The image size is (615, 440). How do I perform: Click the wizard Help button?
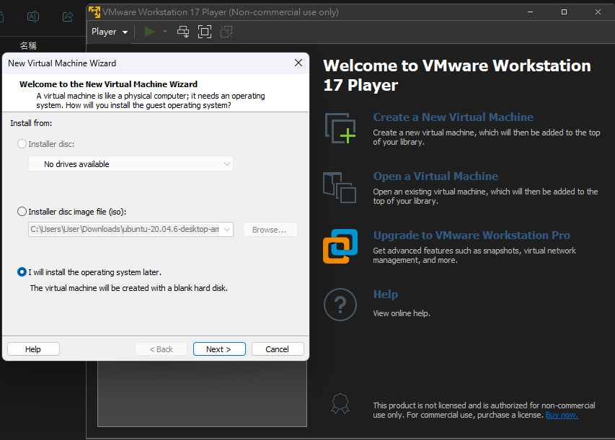[33, 349]
